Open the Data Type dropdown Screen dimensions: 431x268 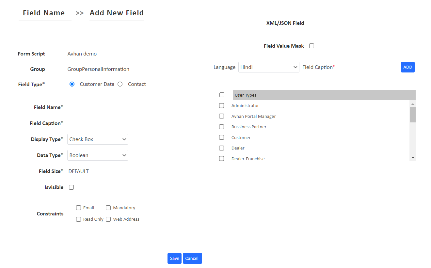[98, 155]
